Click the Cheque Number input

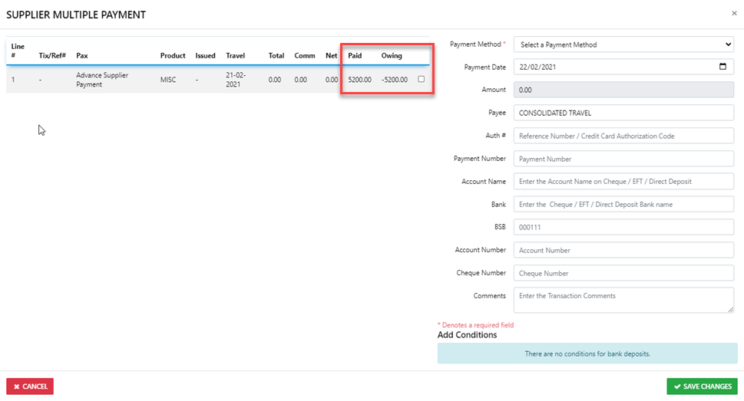pos(623,273)
